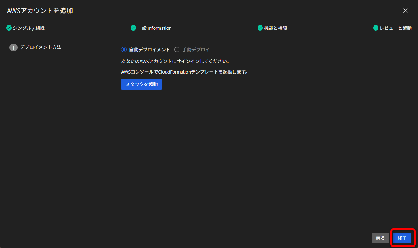The width and height of the screenshot is (418, 248).
Task: Finish the wizard with 終了
Action: (x=402, y=237)
